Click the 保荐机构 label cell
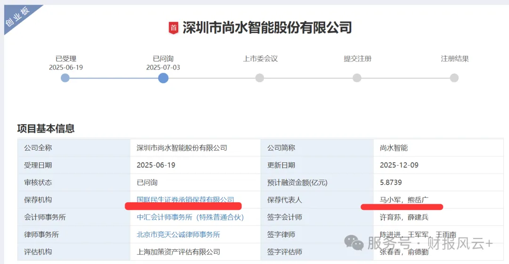This screenshot has height=264, width=509. pyautogui.click(x=74, y=200)
